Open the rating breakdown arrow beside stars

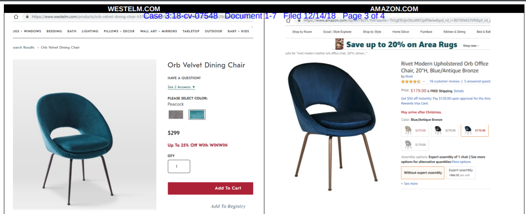click(424, 81)
